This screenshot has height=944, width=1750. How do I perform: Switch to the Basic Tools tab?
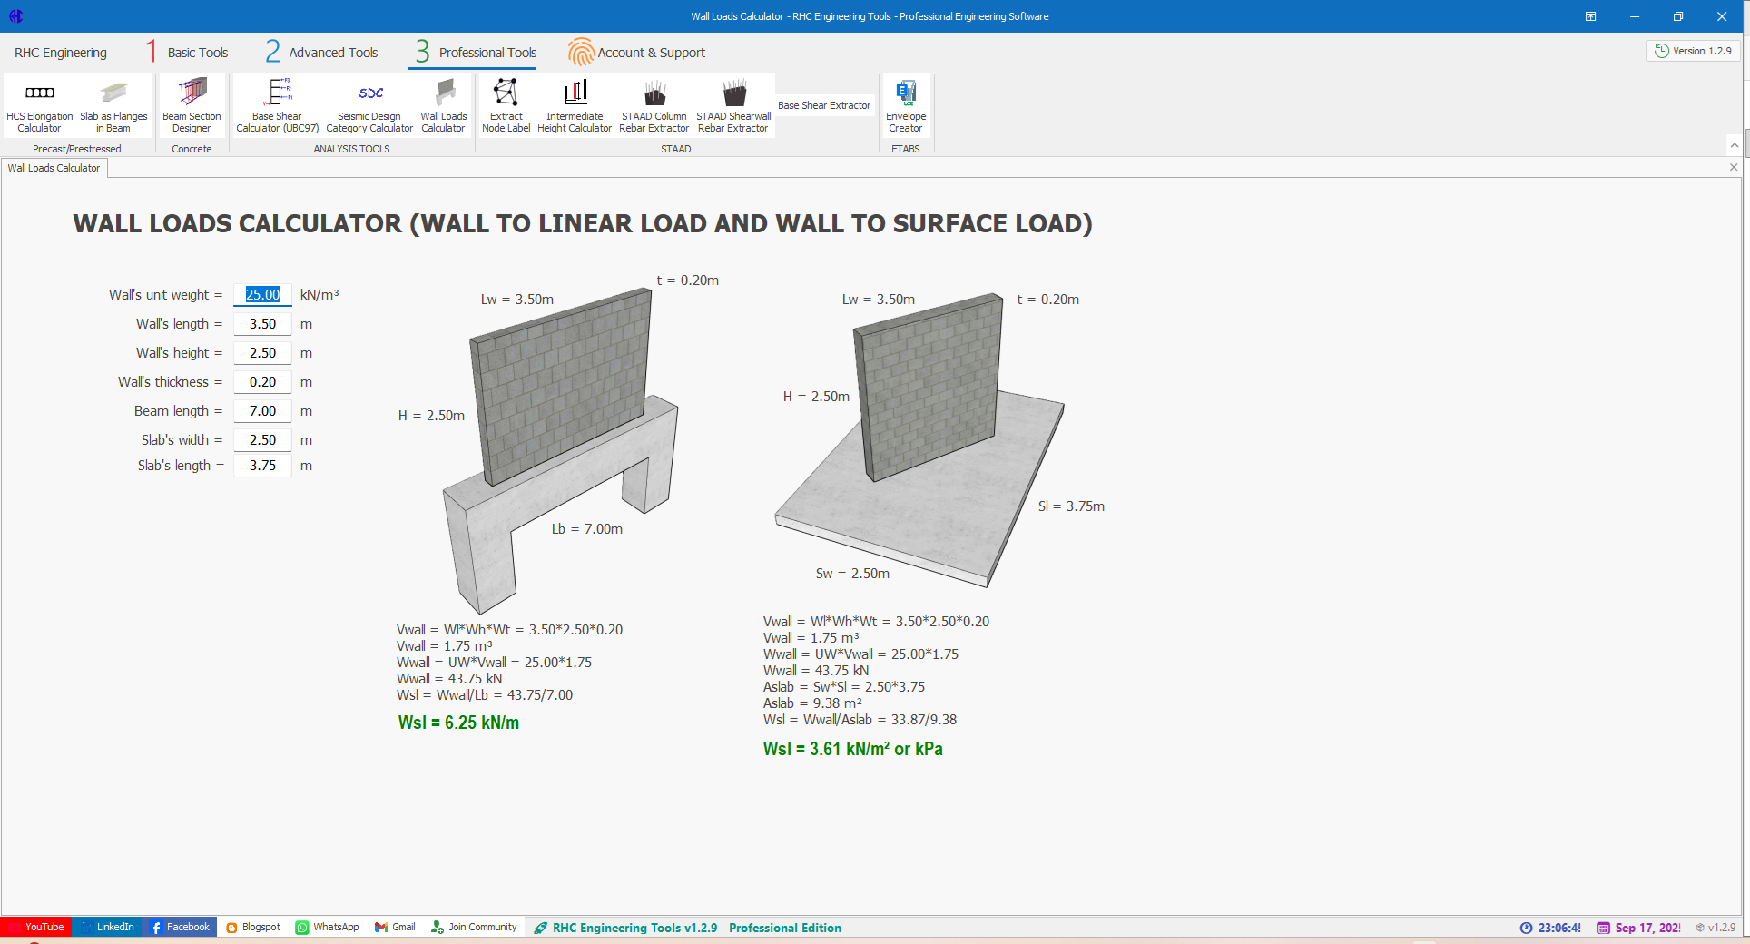click(x=188, y=53)
